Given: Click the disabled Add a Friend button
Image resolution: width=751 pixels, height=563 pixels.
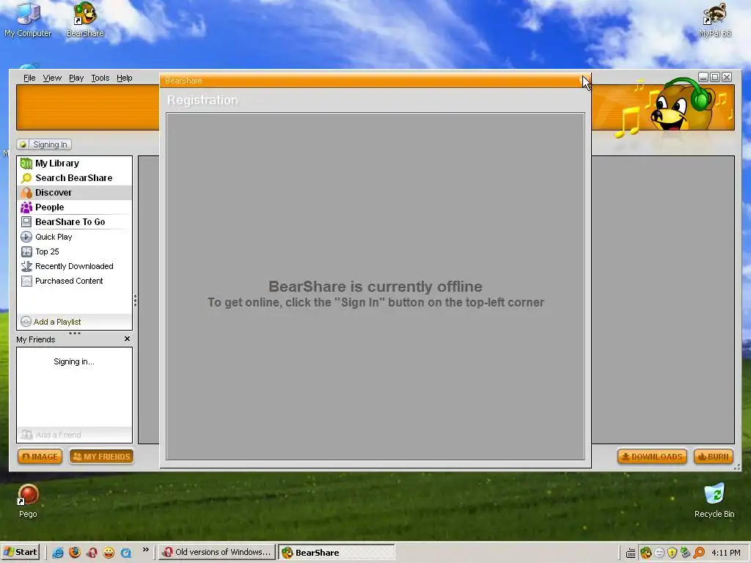Looking at the screenshot, I should click(51, 435).
